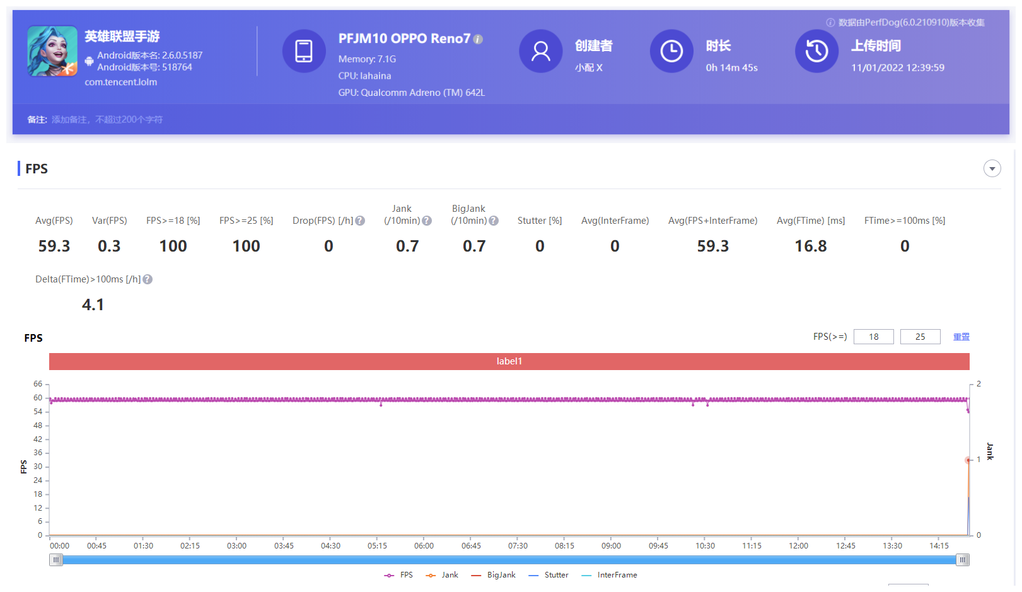Click the Avg(FPS) value 59.3
This screenshot has height=592, width=1022.
(54, 246)
